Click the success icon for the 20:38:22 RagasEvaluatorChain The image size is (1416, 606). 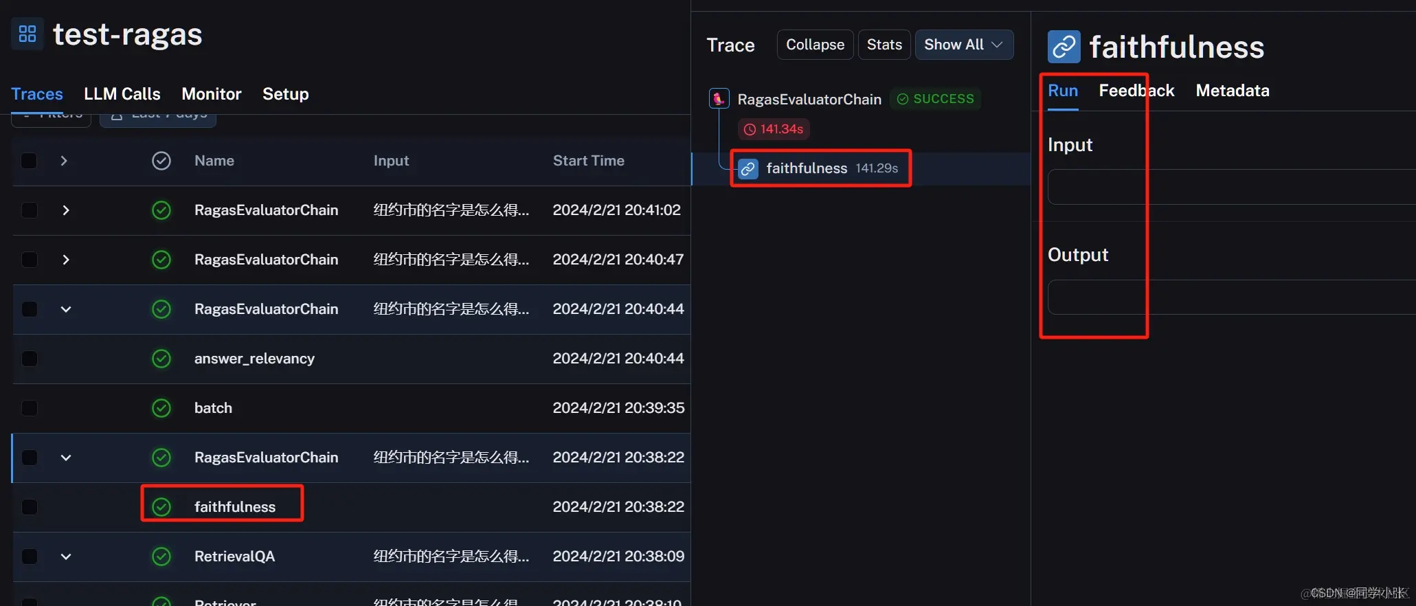(161, 458)
